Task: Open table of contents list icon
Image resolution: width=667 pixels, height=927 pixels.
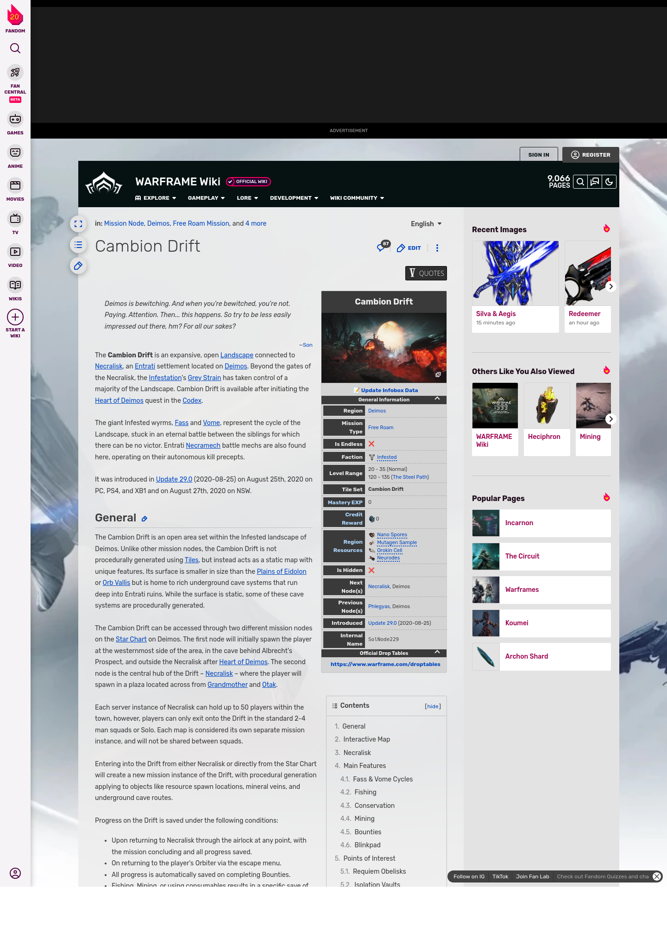Action: pos(78,245)
